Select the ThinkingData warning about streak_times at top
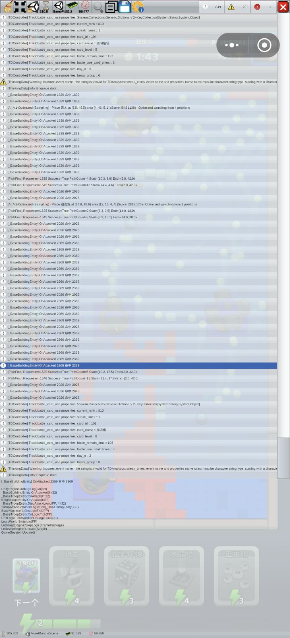Viewport: 290px width, 638px height. point(139,82)
